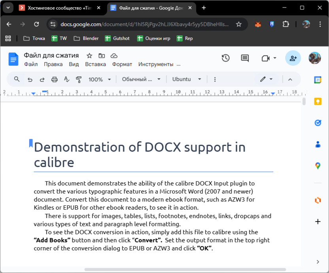
Task: Open Google Keep in side panel
Action: click(x=318, y=101)
